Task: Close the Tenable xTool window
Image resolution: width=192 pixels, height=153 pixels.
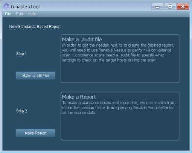Action: 183,6
